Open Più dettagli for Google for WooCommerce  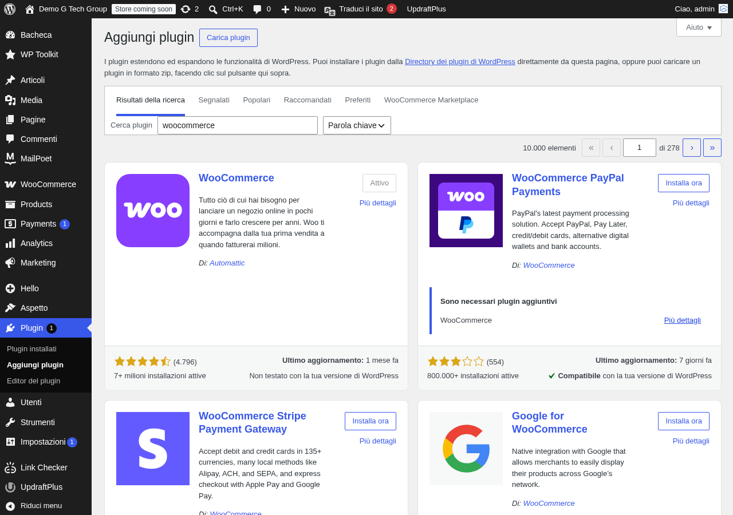click(x=691, y=441)
